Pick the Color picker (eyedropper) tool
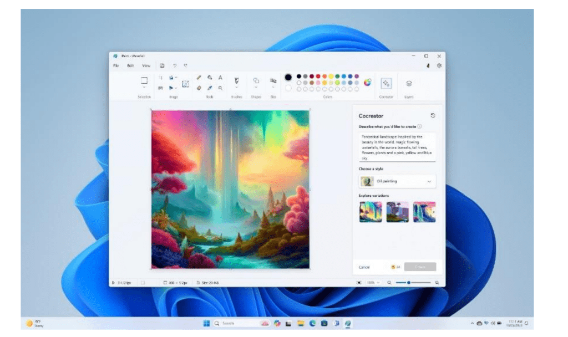This screenshot has height=337, width=568. coord(210,88)
